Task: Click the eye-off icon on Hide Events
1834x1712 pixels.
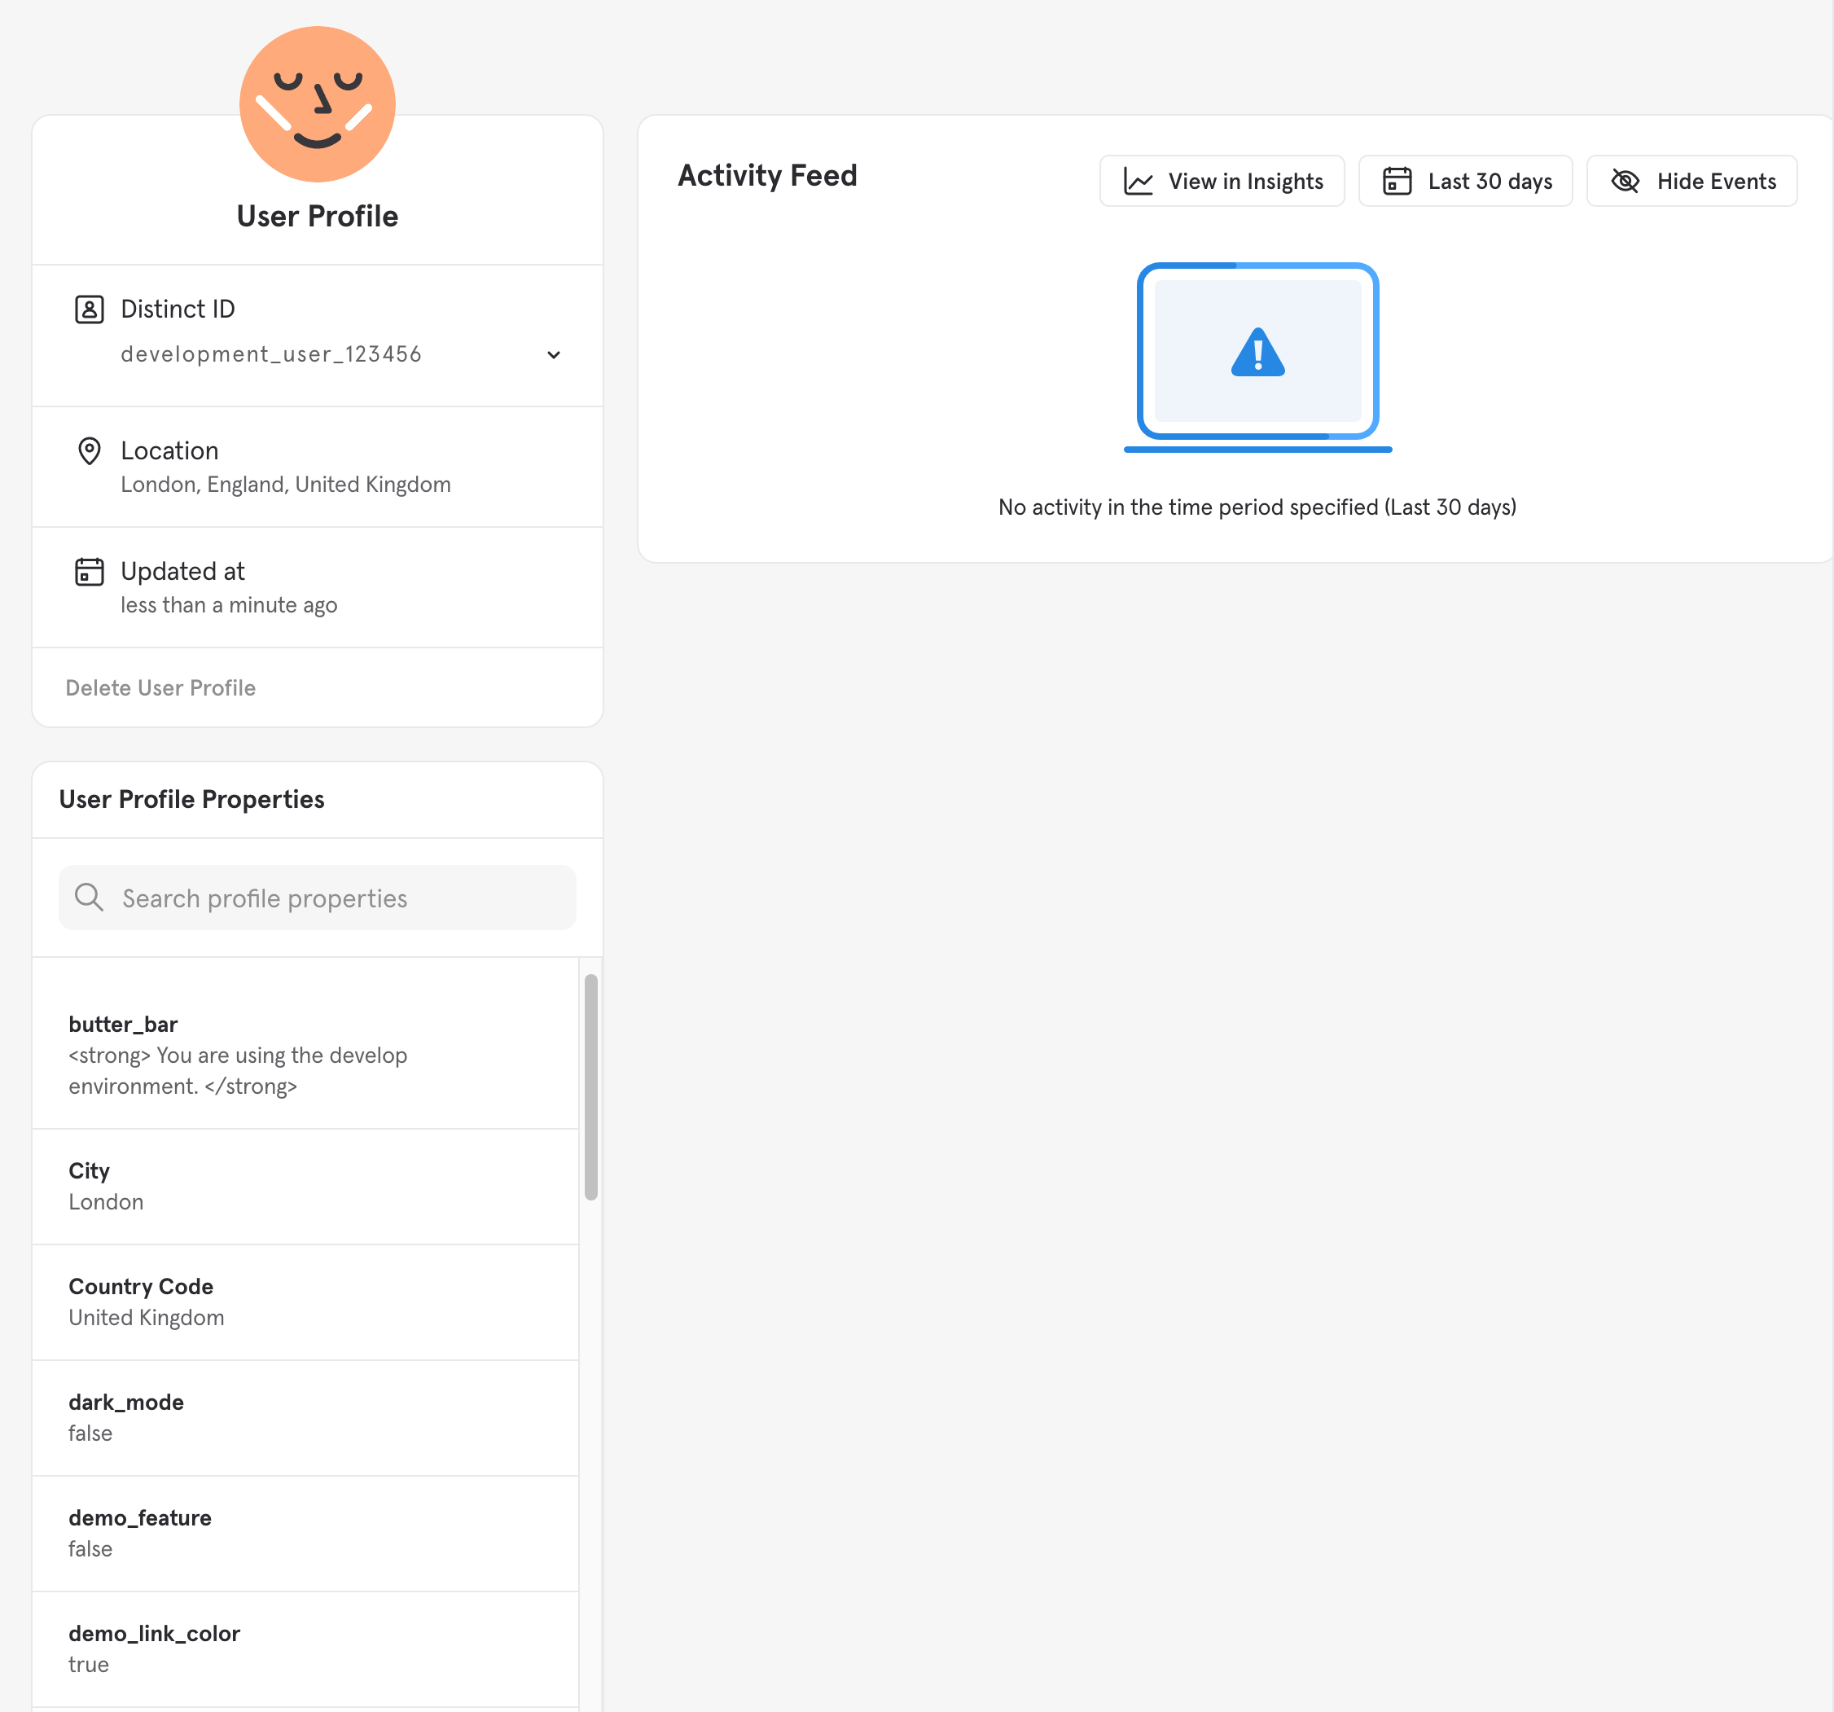Action: pyautogui.click(x=1625, y=181)
